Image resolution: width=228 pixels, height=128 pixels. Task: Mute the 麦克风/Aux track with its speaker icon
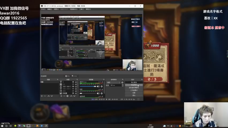pyautogui.click(x=98, y=86)
